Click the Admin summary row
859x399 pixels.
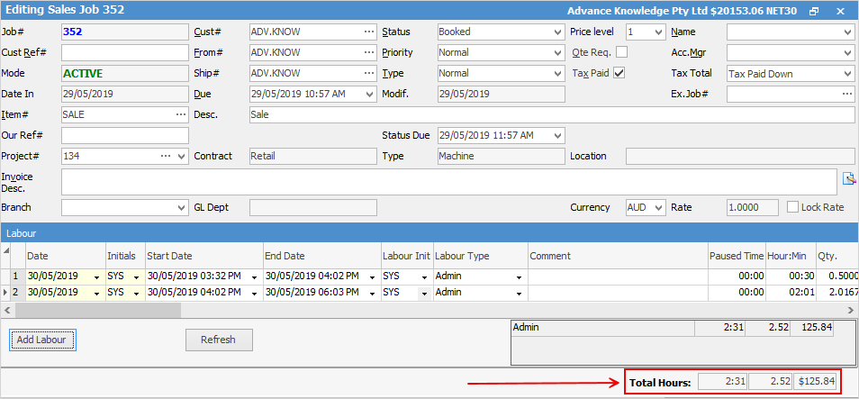coord(673,328)
